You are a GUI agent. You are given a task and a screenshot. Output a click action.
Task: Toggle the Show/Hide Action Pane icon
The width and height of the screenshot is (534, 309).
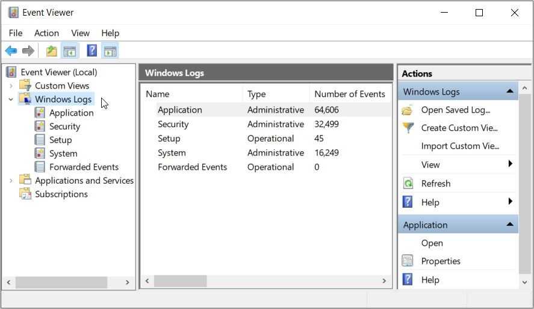(110, 51)
